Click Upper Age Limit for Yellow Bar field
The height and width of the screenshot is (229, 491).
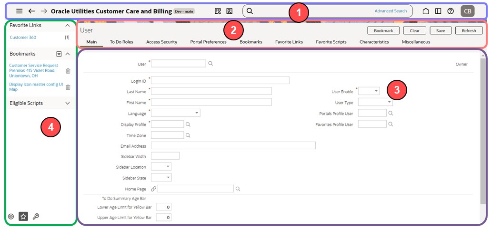coord(163,217)
